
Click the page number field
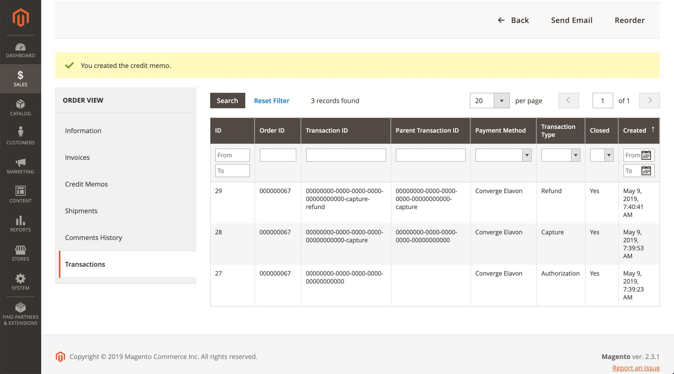[x=603, y=101]
